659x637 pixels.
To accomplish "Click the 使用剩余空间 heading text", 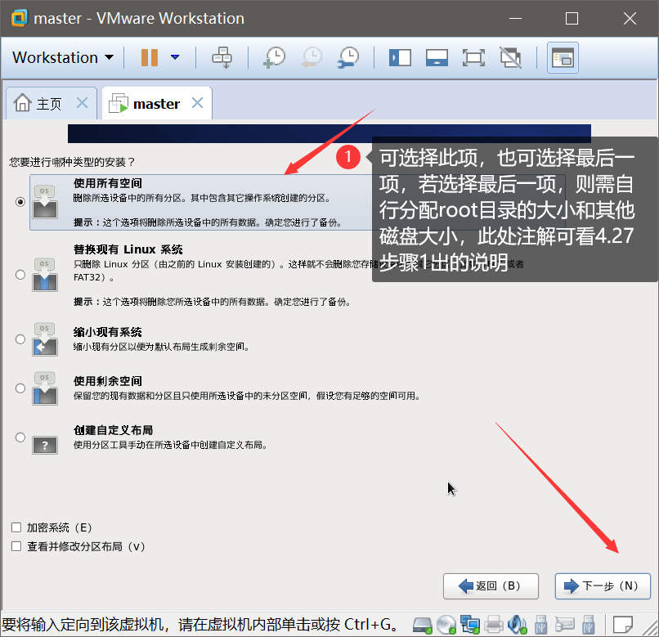I will tap(108, 381).
